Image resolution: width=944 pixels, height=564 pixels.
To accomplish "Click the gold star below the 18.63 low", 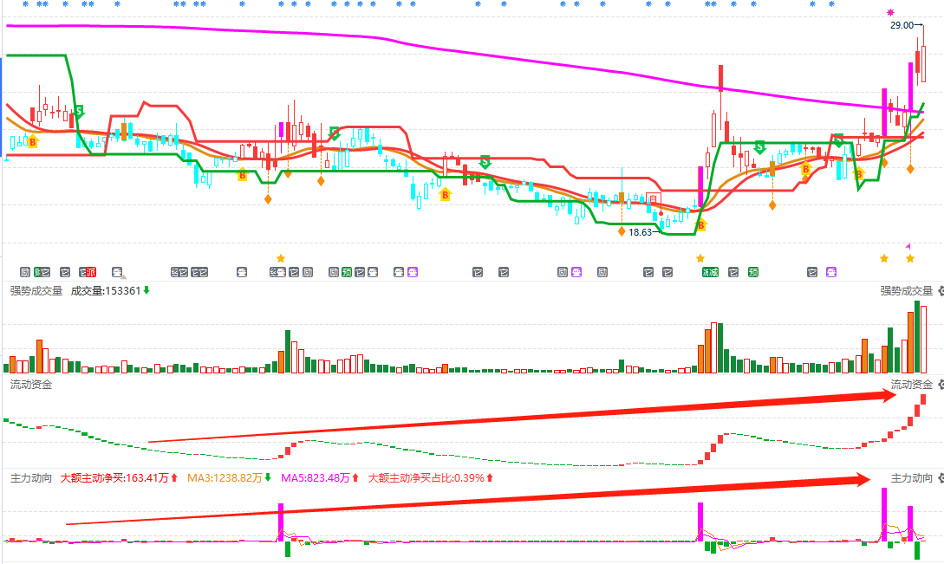I will (x=700, y=258).
